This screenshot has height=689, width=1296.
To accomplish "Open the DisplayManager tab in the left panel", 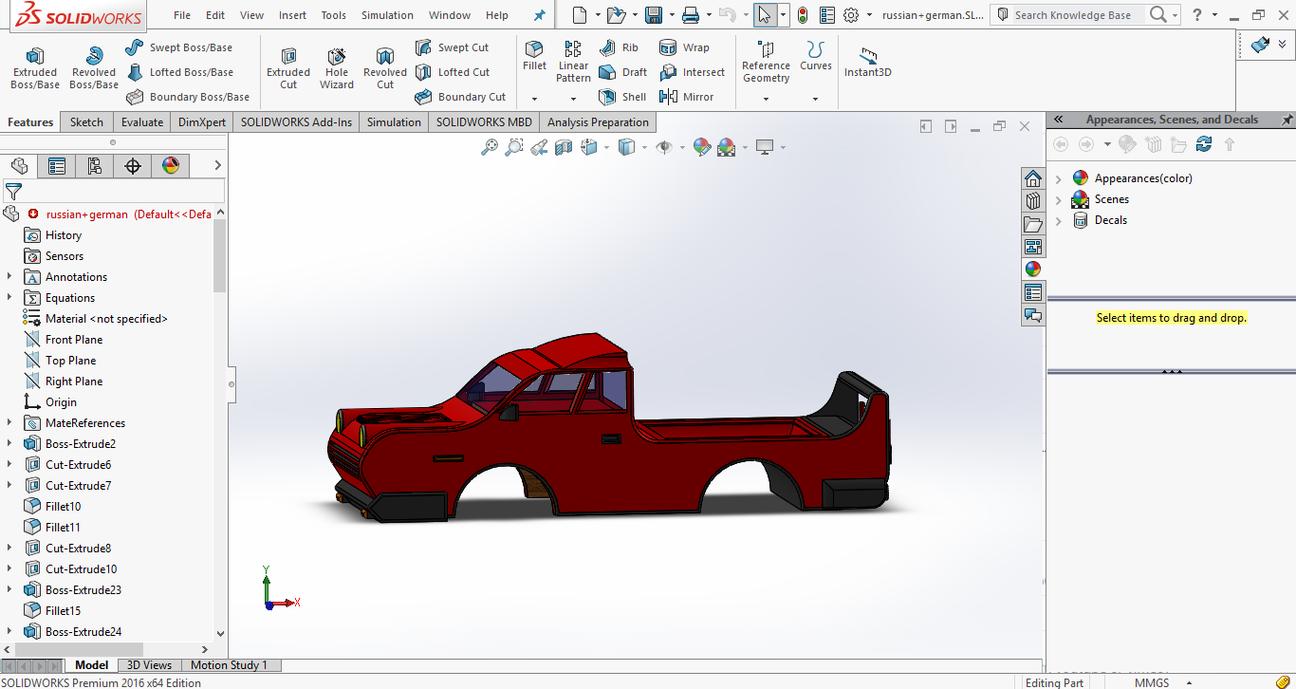I will click(x=171, y=166).
